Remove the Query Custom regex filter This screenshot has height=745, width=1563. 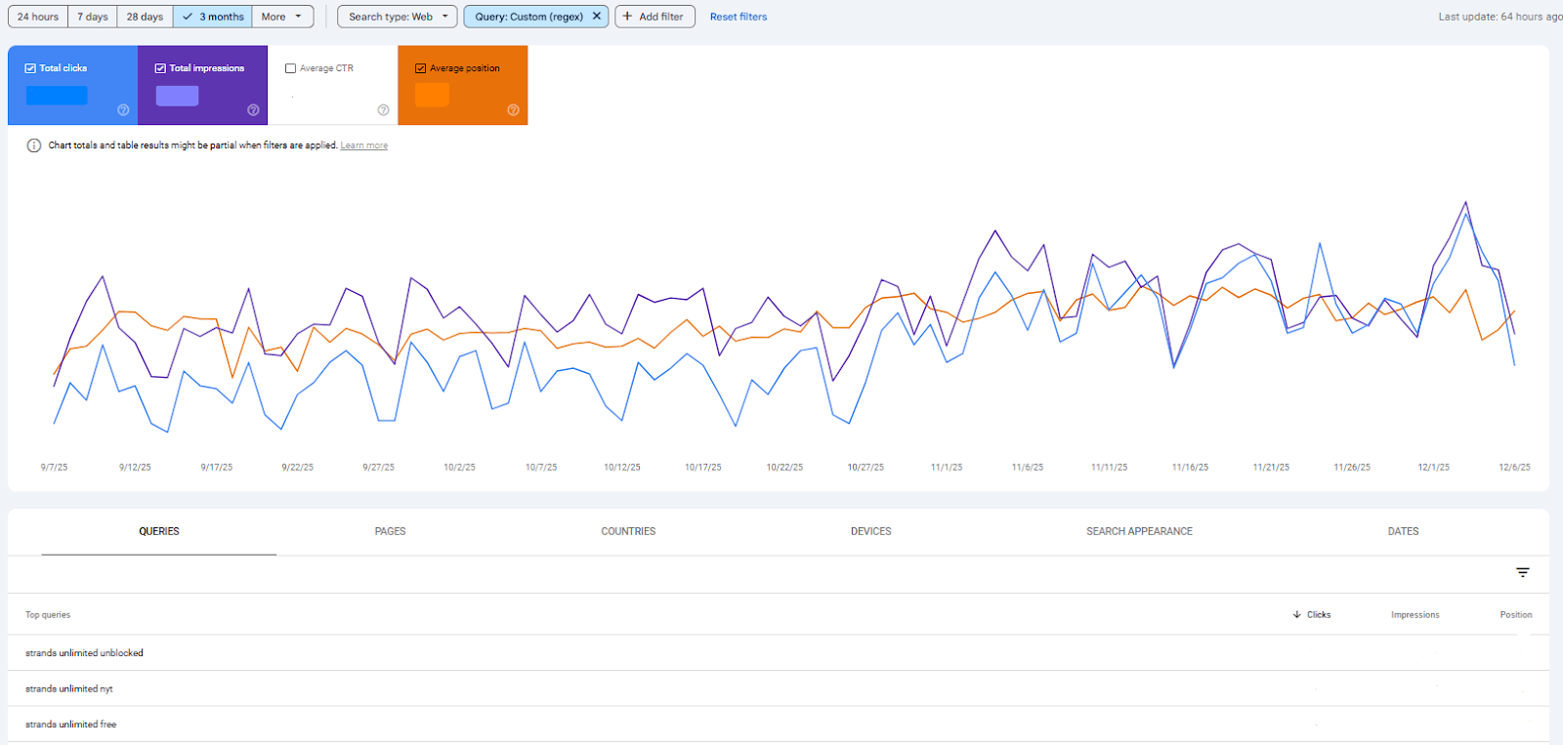[597, 17]
